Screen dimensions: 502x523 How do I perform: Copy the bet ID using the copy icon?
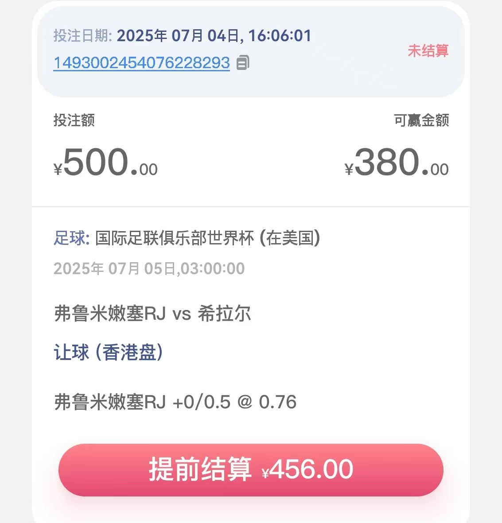[x=243, y=62]
